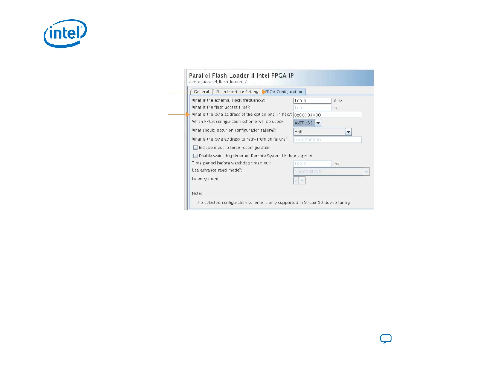
Task: Enable Include input to force reconfiguration
Action: [x=195, y=148]
